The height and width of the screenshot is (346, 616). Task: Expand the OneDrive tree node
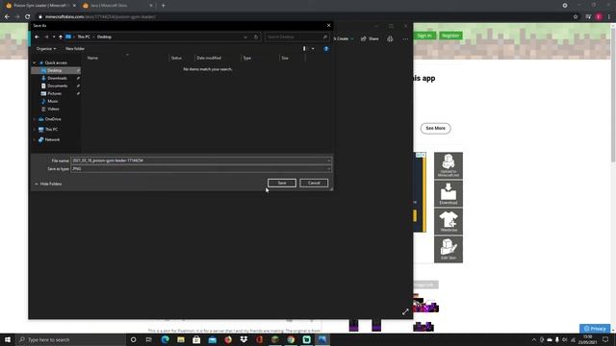click(35, 119)
